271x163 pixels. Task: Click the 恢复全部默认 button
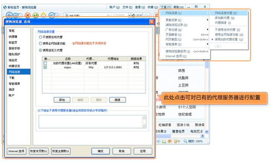61,151
